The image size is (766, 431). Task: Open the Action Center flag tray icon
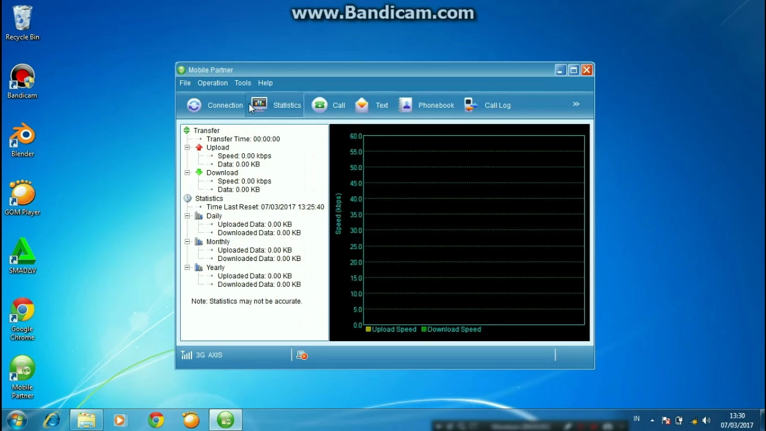666,420
